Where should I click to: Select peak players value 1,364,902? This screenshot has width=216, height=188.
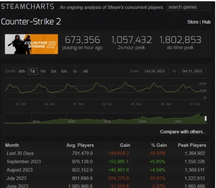coord(195,154)
